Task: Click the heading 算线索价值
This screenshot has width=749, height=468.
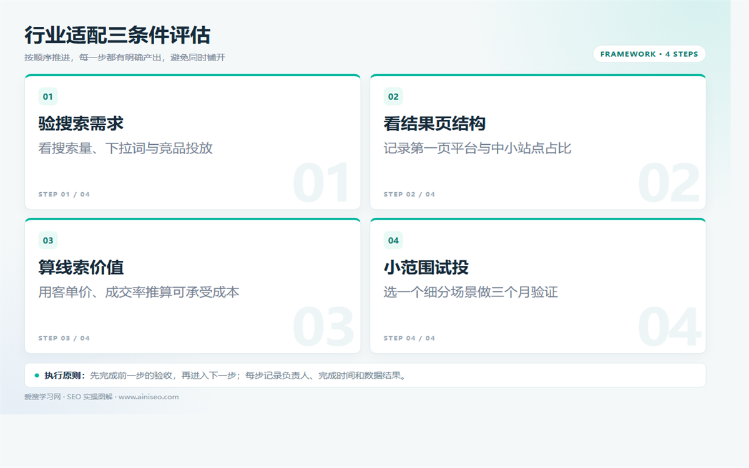Action: [x=81, y=268]
